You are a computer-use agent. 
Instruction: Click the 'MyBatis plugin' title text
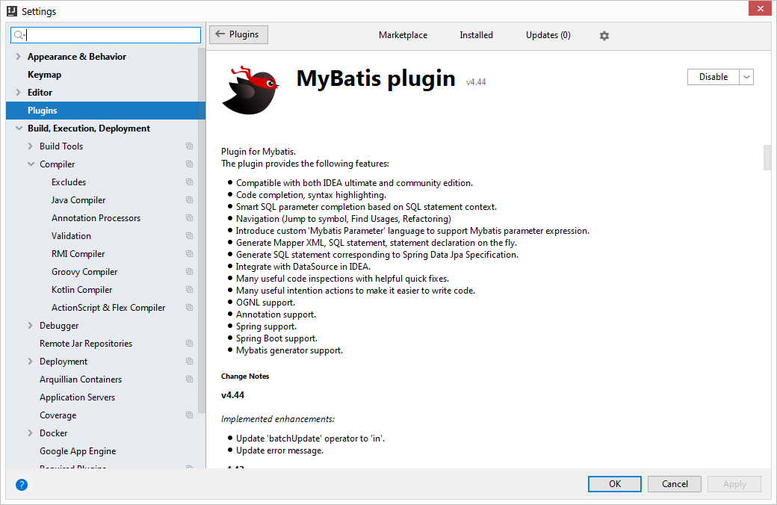376,78
